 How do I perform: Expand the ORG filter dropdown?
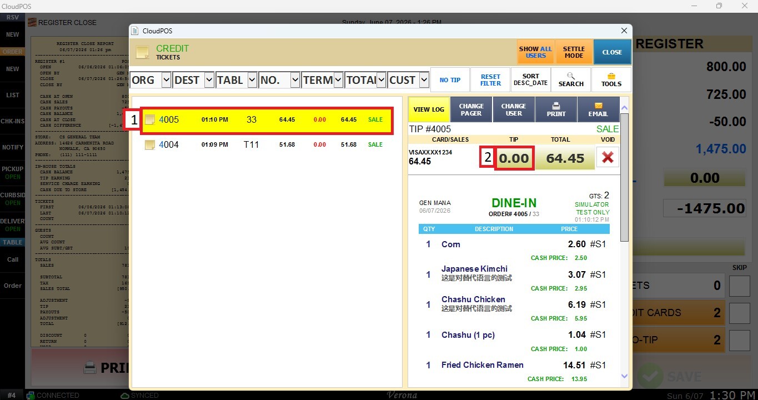click(166, 80)
